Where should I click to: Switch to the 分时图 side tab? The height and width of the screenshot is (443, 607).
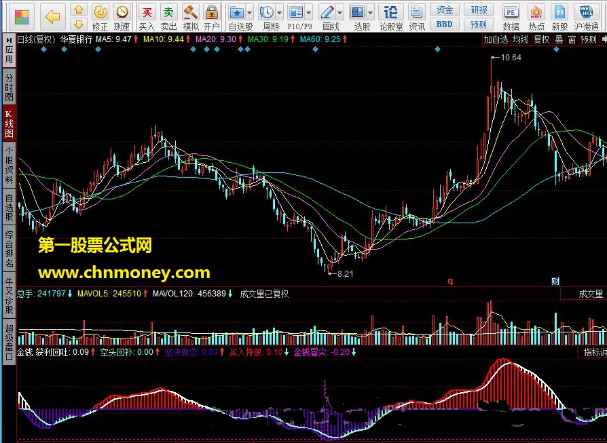[x=9, y=87]
